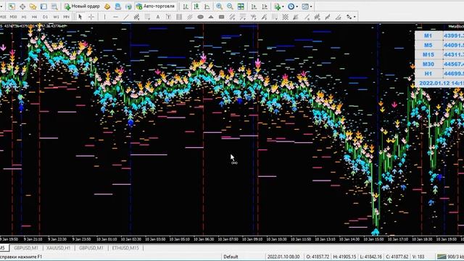Viewport: 464px width, 261px height.
Task: Select the D1 timeframe button
Action: tap(45, 17)
